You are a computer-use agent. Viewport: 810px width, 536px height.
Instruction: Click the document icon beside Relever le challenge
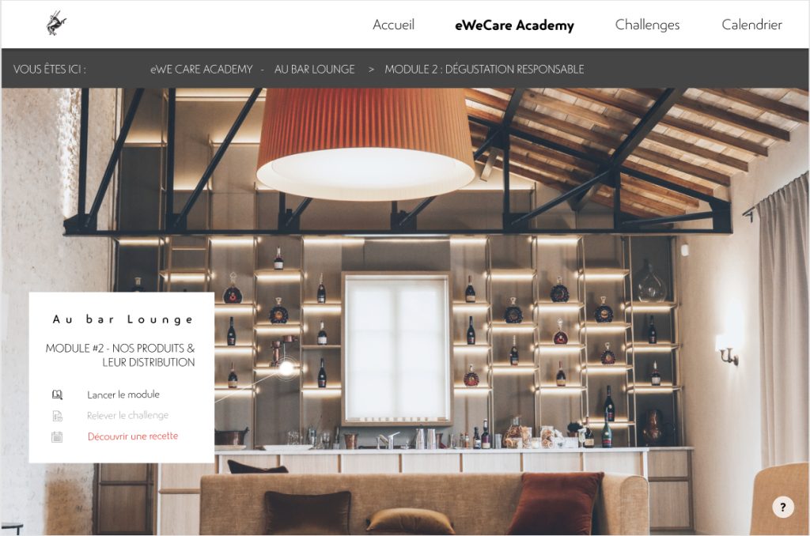[x=57, y=416]
